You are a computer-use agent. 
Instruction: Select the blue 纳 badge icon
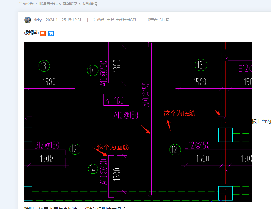click(x=51, y=34)
